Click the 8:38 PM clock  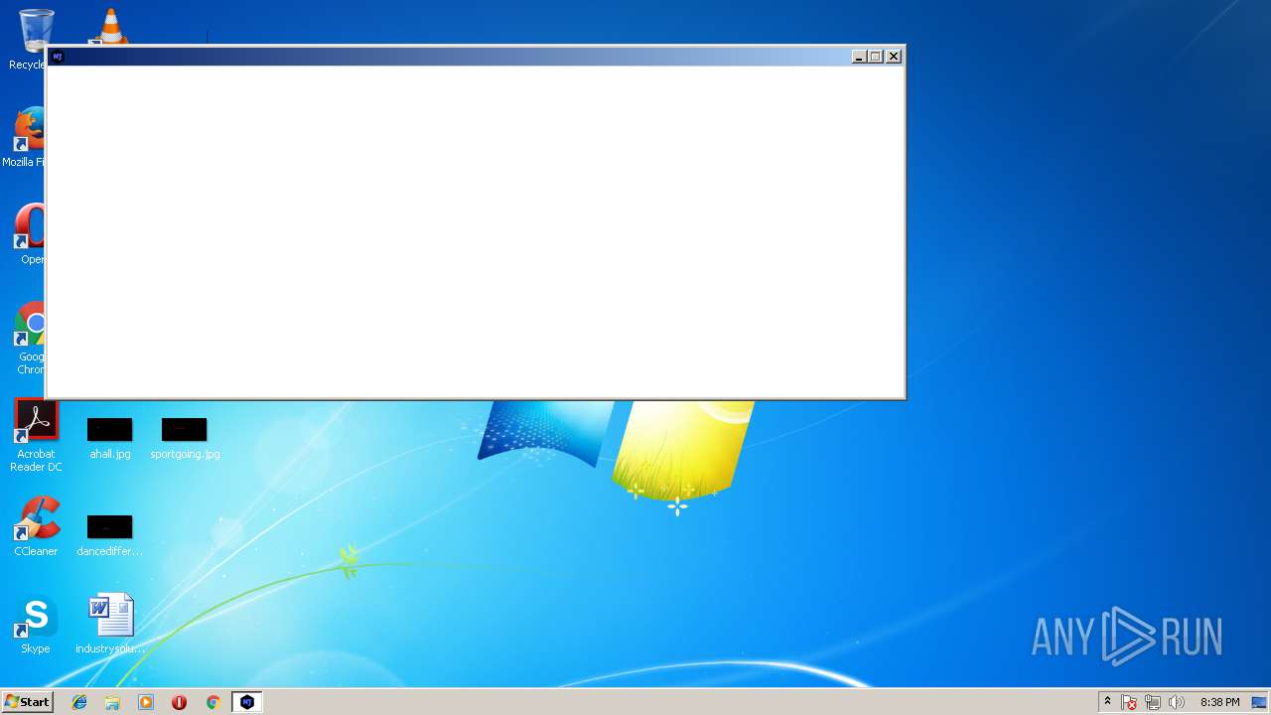1219,702
